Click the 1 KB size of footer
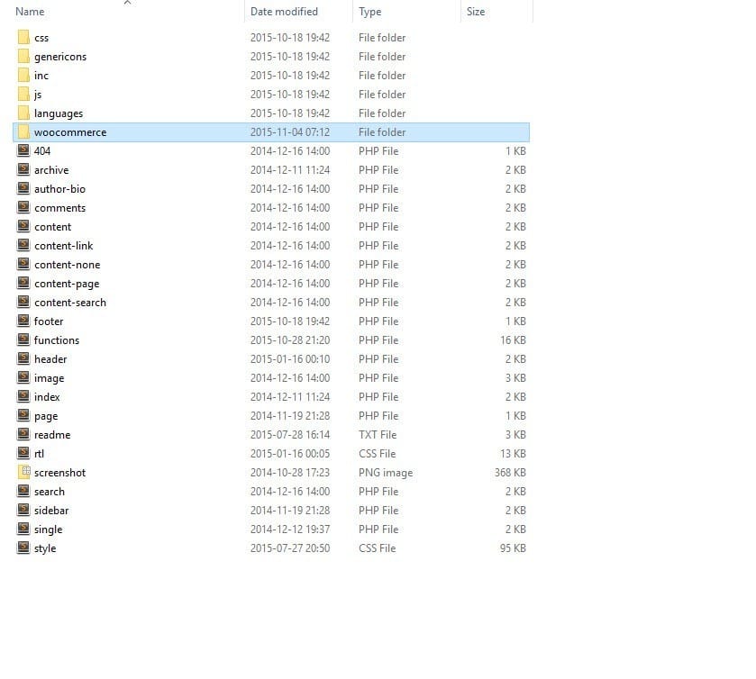This screenshot has width=756, height=679. pyautogui.click(x=515, y=321)
